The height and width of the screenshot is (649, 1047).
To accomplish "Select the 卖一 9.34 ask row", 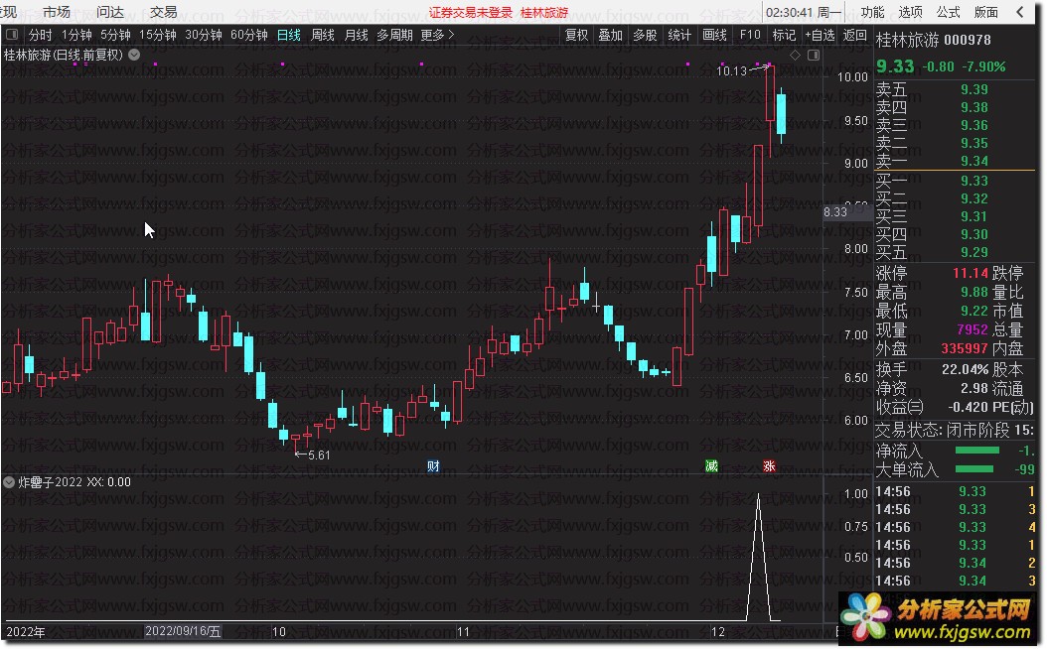I will pos(955,161).
